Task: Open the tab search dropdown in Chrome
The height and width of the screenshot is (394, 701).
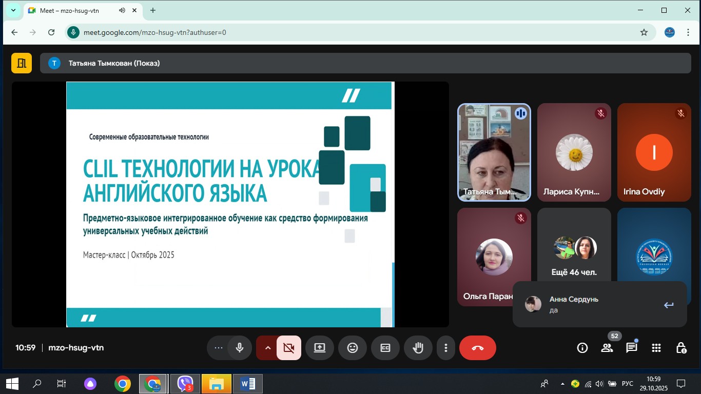Action: pos(13,10)
